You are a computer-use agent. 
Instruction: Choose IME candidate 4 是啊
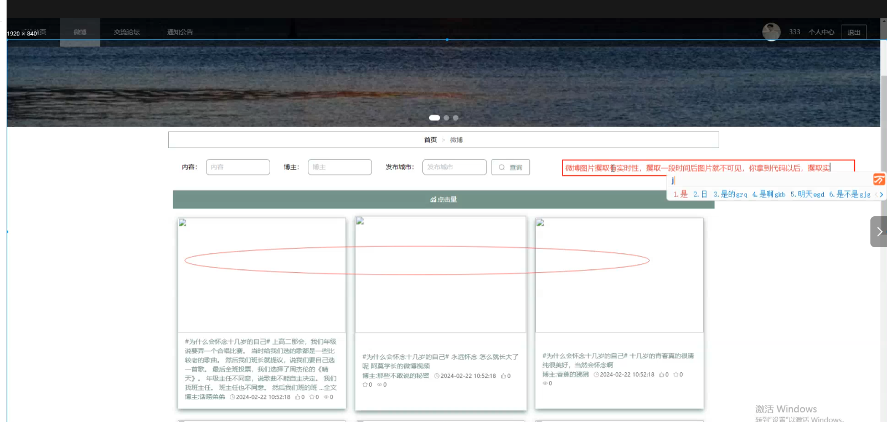pos(769,194)
